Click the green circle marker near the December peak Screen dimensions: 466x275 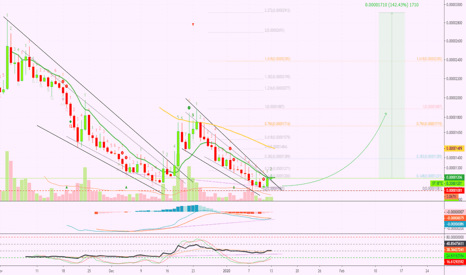point(189,107)
